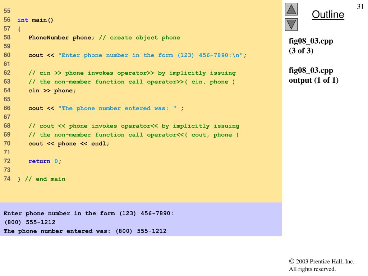368x276 pixels.
Task: Click the '// end main' comment
Action: click(45, 179)
